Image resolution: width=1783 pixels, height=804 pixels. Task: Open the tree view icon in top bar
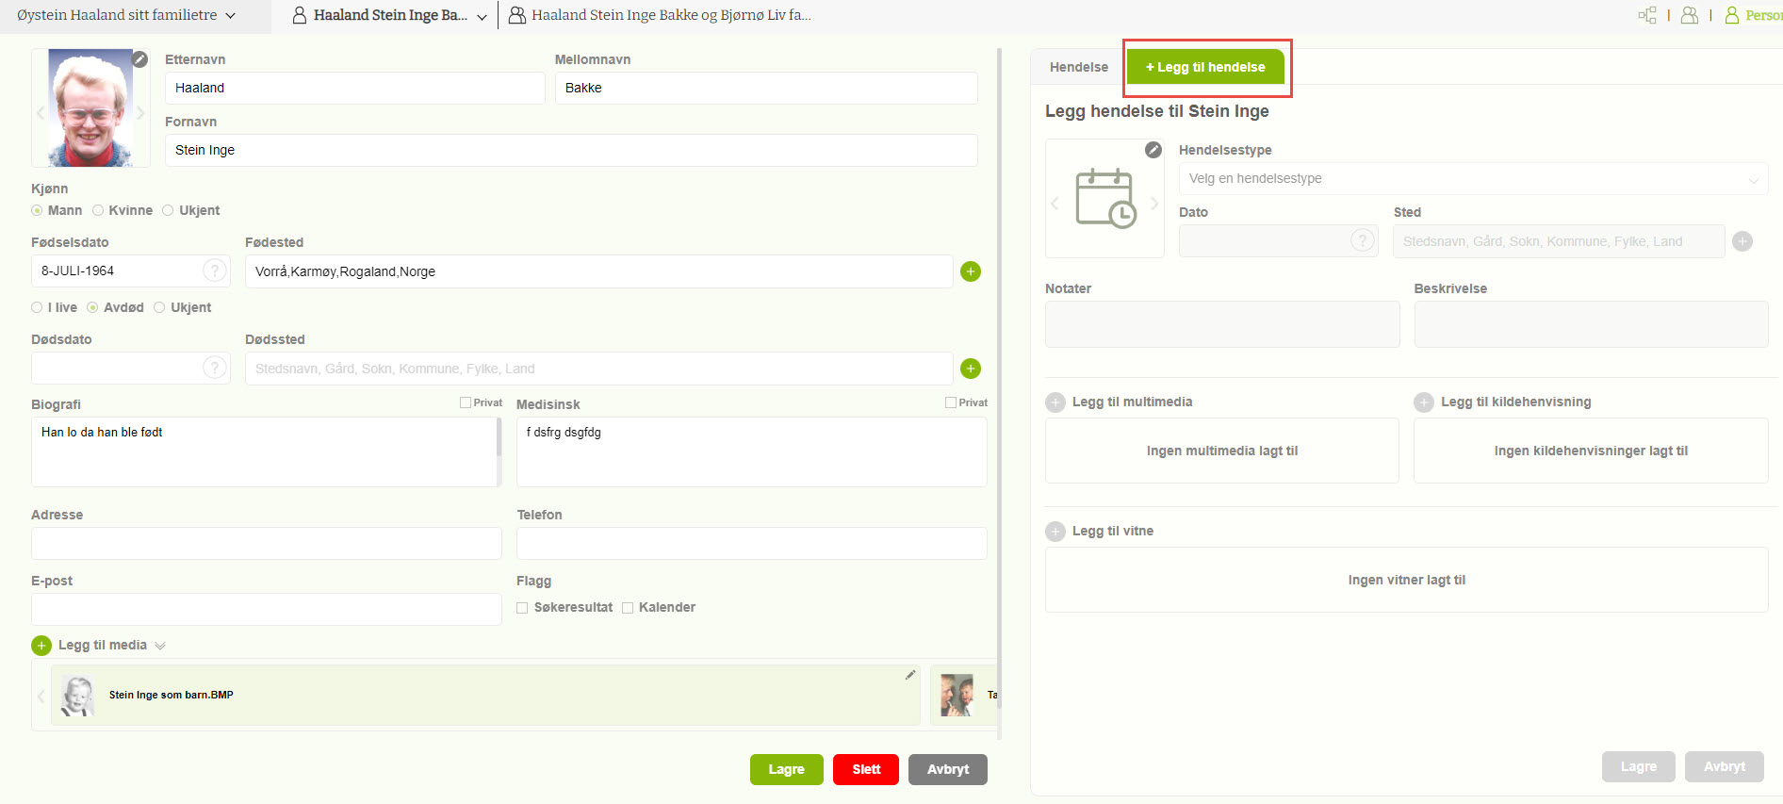[1647, 15]
